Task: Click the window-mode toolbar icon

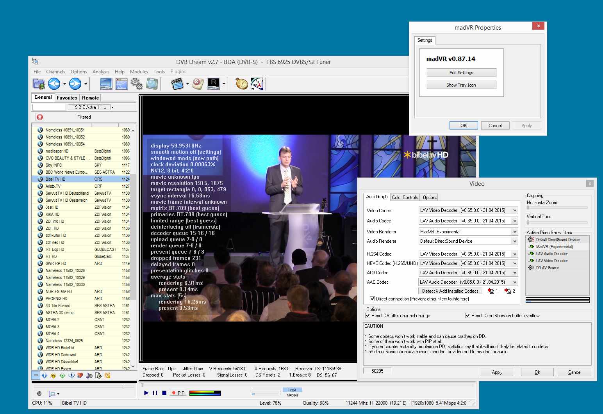Action: click(x=121, y=84)
